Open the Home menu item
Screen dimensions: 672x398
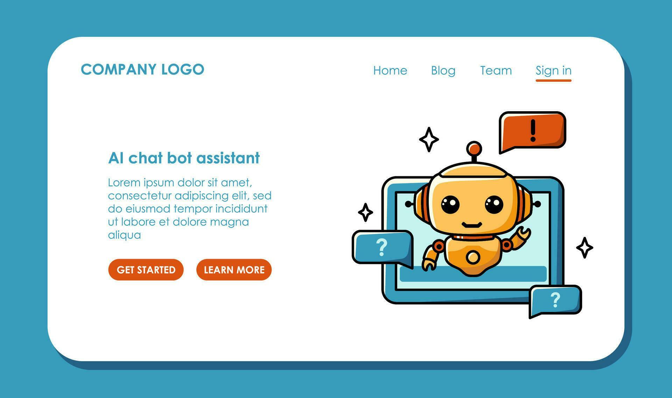point(390,70)
